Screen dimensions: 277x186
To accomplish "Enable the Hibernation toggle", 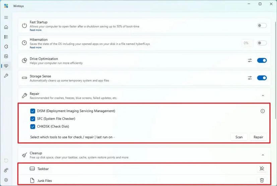I will pos(262,43).
